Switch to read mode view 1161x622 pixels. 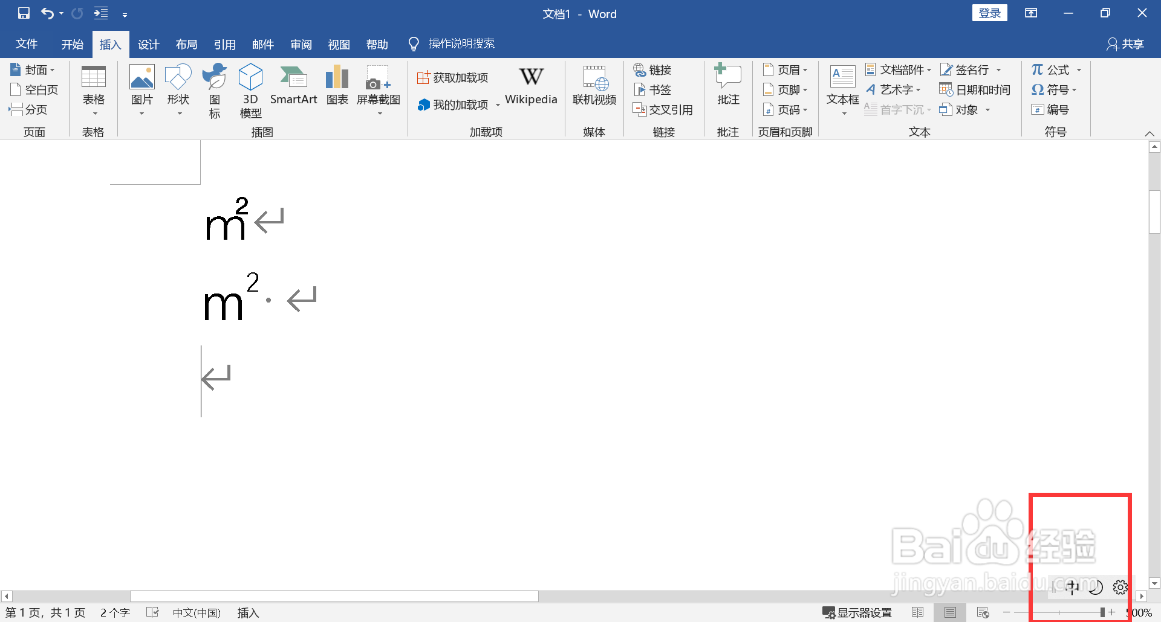pyautogui.click(x=917, y=612)
